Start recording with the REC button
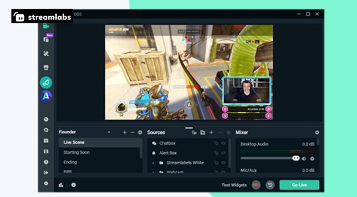357x197 pixels. 256,185
